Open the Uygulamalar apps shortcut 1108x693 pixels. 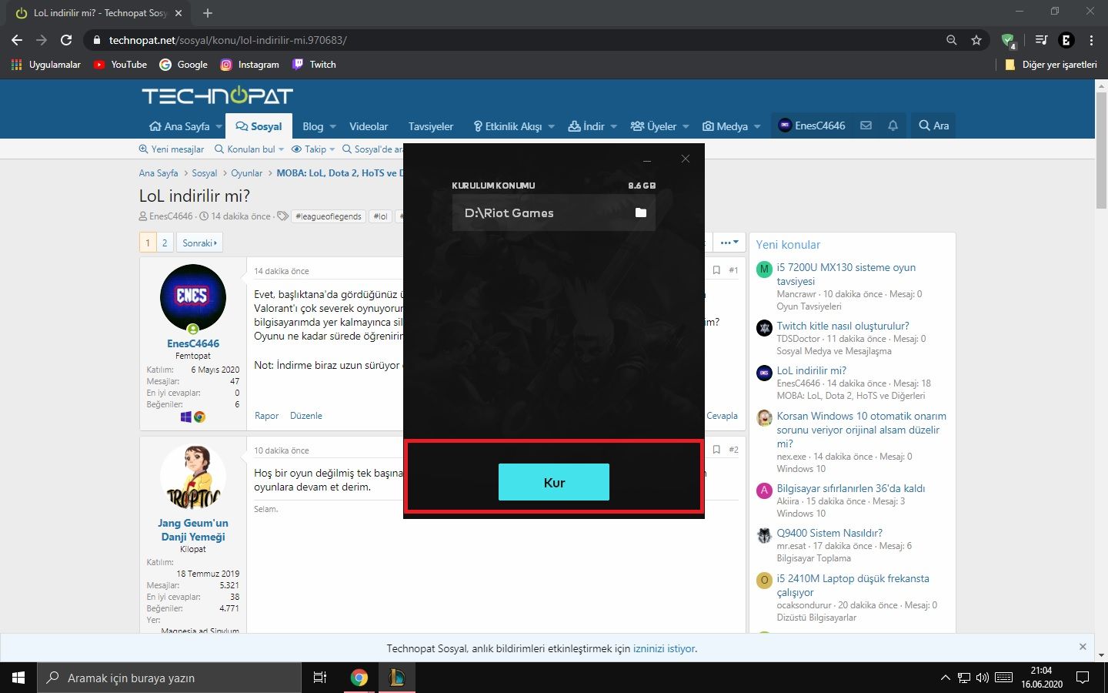pos(46,65)
